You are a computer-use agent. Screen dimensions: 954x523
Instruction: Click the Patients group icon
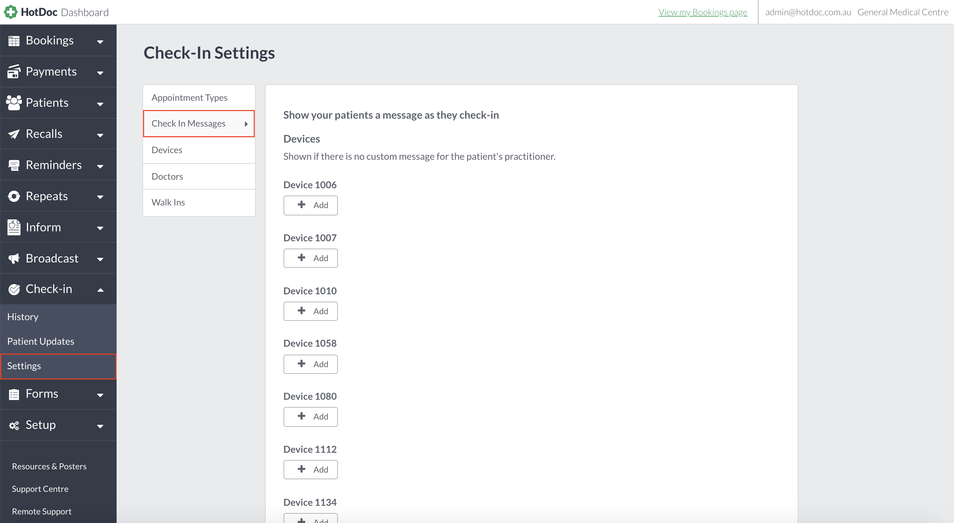click(14, 103)
